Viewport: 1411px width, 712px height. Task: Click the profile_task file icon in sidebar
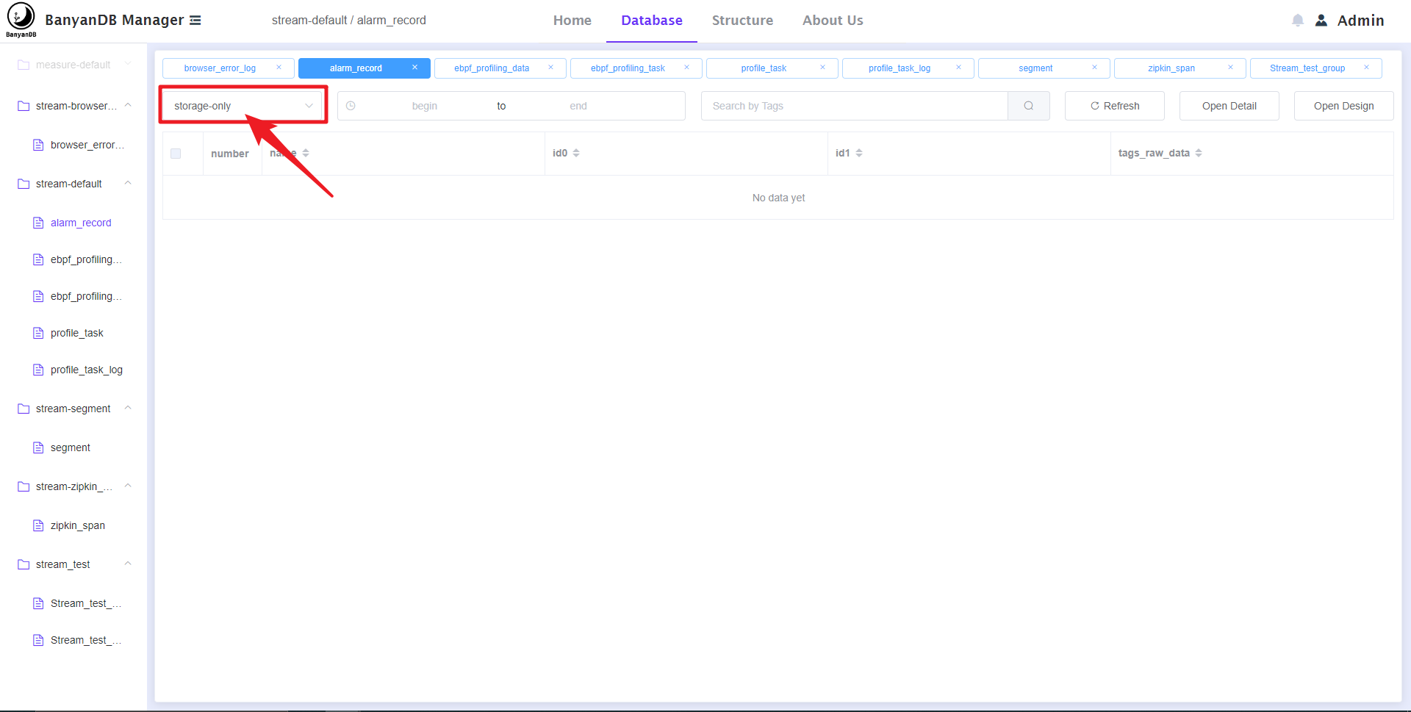tap(38, 333)
